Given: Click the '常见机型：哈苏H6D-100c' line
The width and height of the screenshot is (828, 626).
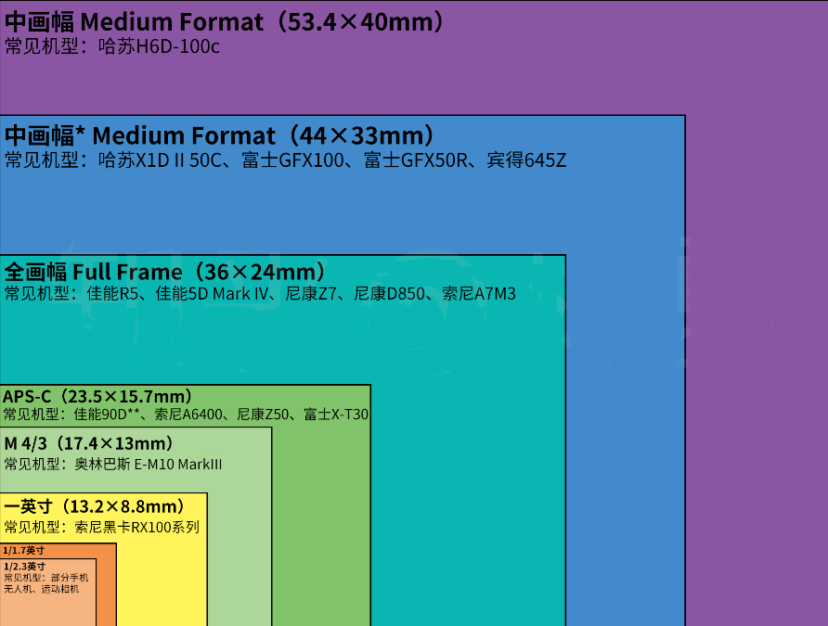Looking at the screenshot, I should (x=112, y=46).
